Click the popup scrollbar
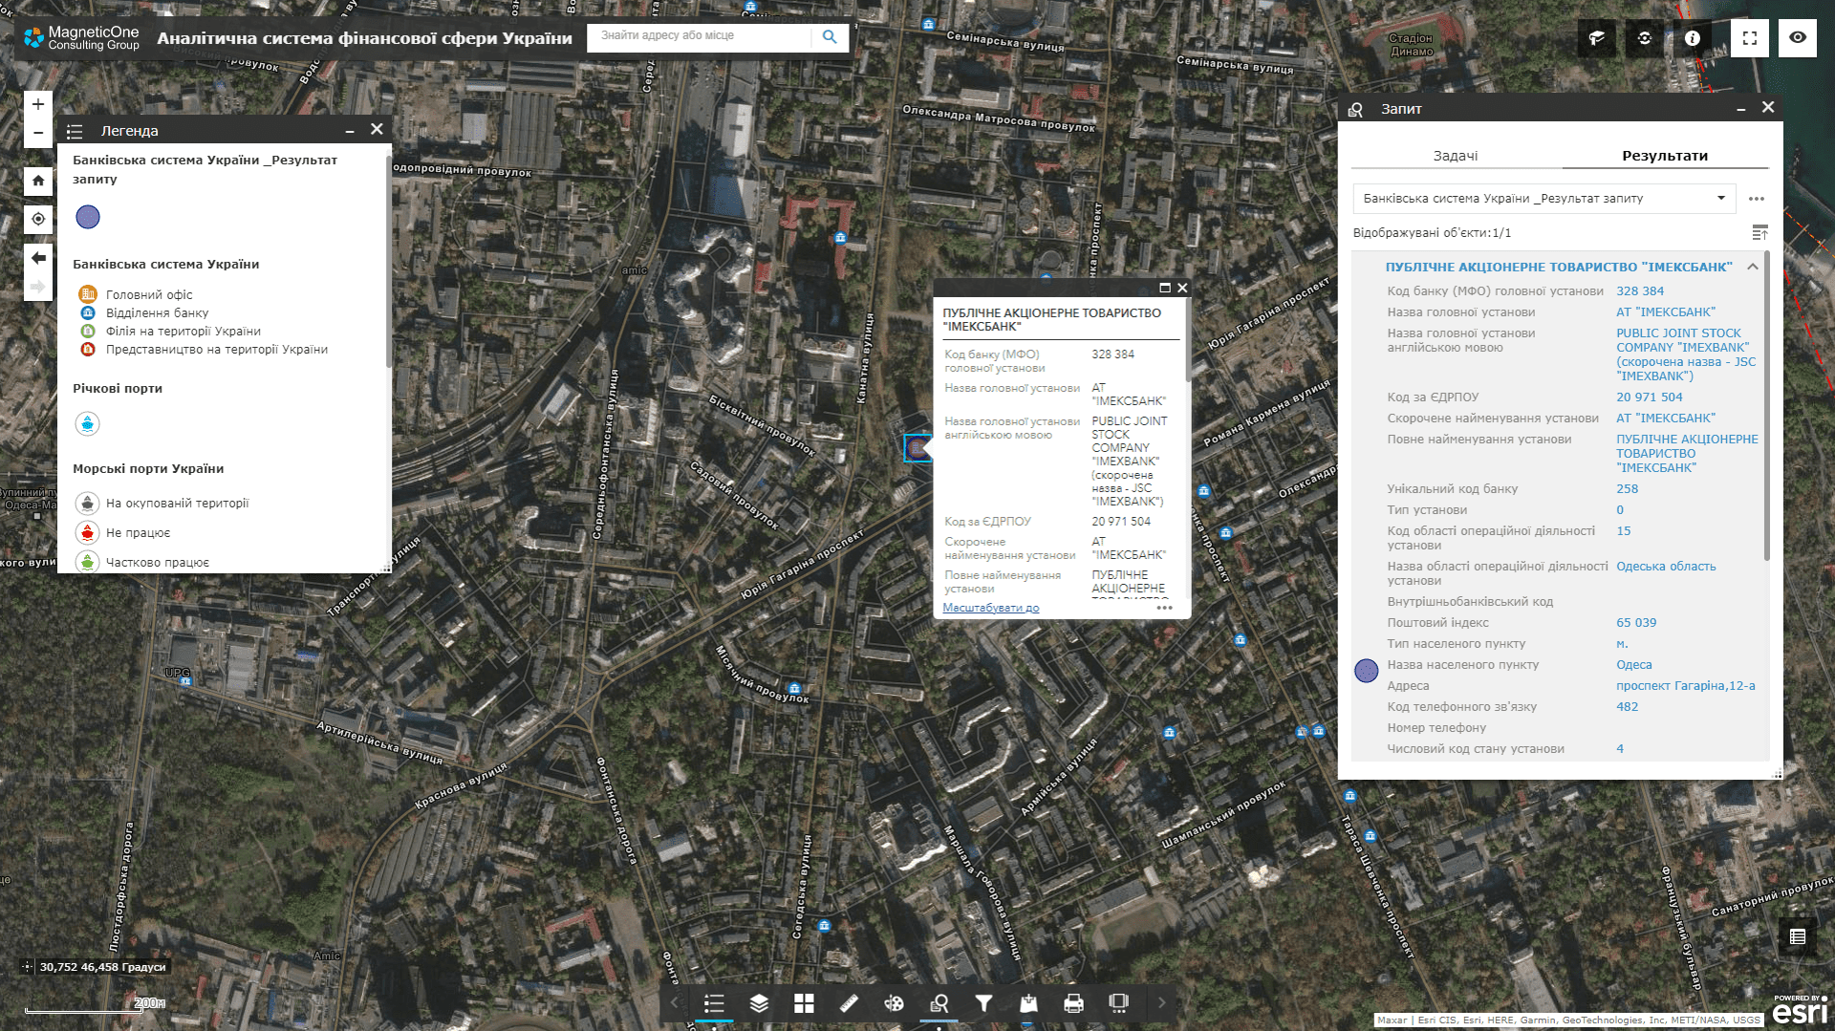This screenshot has width=1835, height=1031. (1188, 341)
